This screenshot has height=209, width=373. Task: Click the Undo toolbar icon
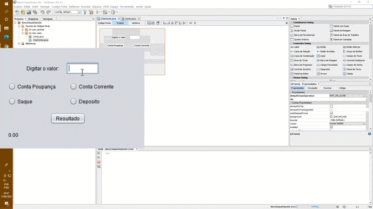coord(42,12)
